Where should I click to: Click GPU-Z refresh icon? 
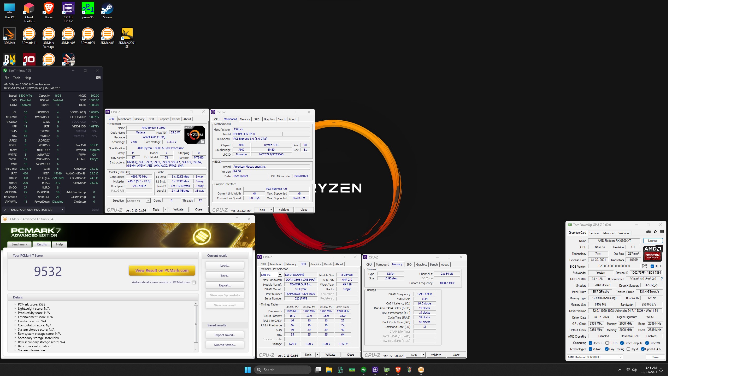point(655,232)
